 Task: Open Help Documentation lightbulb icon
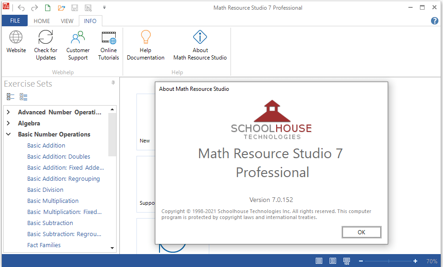(x=146, y=37)
